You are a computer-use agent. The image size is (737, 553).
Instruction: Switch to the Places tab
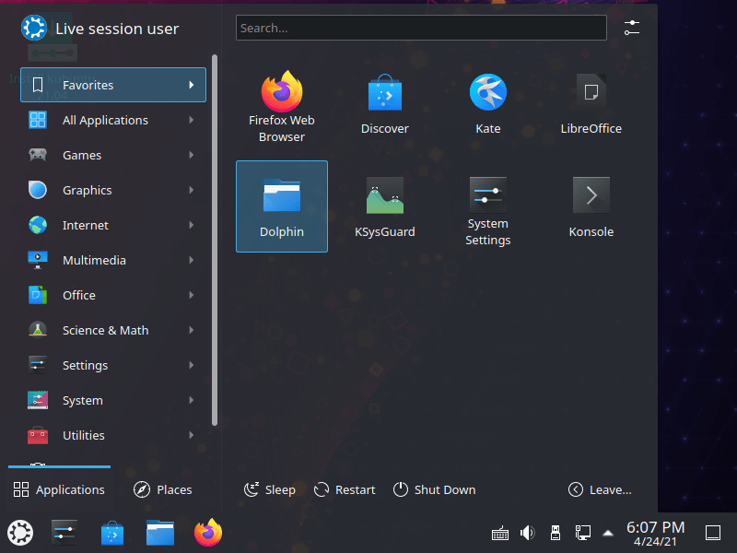point(163,489)
